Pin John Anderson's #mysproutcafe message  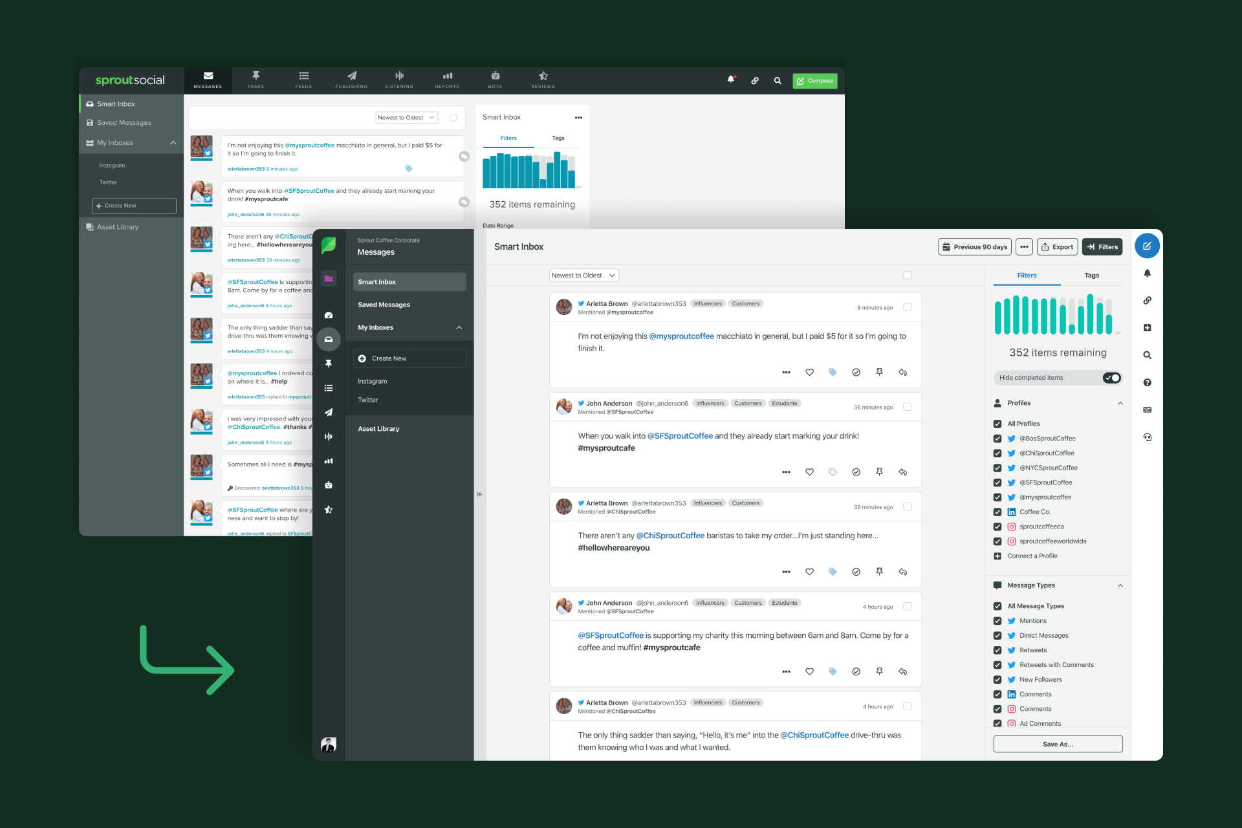[x=879, y=472]
